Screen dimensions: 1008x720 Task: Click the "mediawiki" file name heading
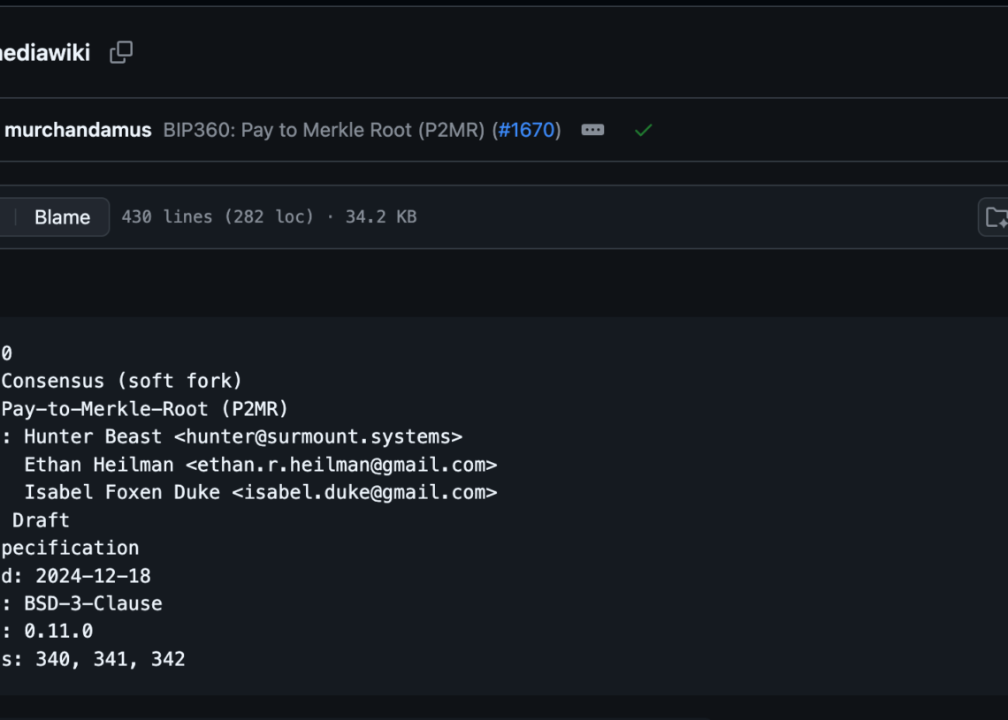click(45, 53)
